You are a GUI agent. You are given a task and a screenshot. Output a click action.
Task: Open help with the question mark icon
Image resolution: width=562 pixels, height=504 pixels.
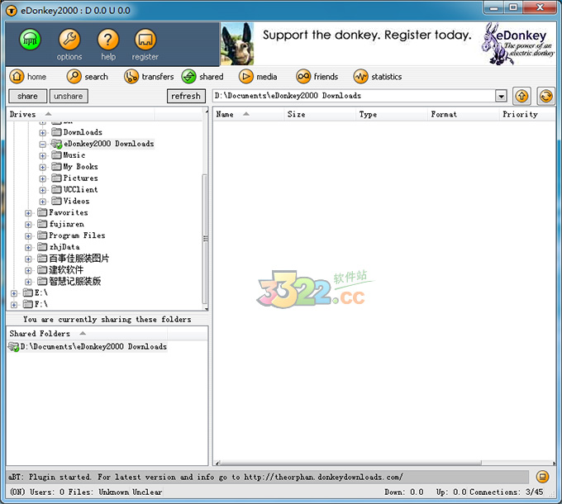108,40
